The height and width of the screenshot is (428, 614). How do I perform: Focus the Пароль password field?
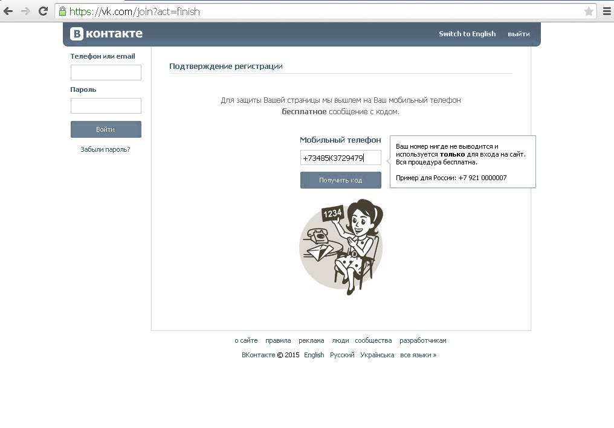106,106
